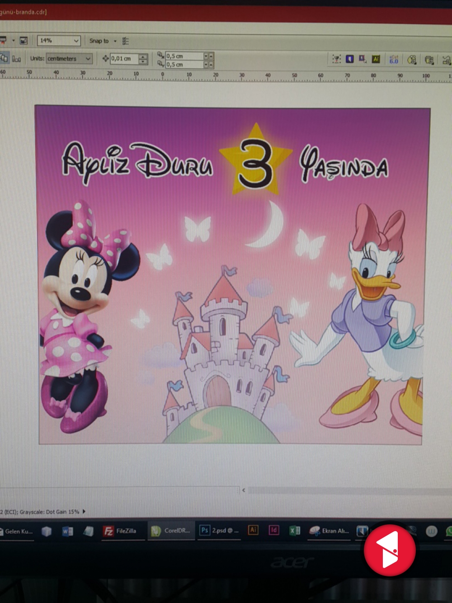The height and width of the screenshot is (603, 452).
Task: Click the horizontal ruler at 50 mark right of zero
Action: click(294, 75)
